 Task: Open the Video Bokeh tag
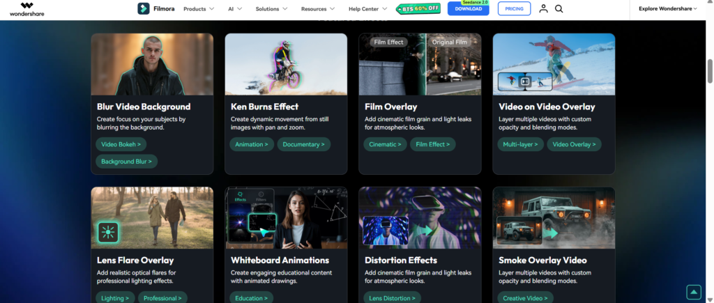point(121,144)
